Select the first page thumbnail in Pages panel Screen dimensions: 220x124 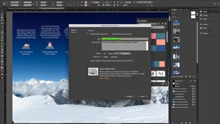pos(176,23)
